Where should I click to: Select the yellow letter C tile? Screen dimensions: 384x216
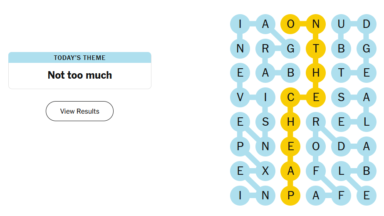[x=291, y=97]
